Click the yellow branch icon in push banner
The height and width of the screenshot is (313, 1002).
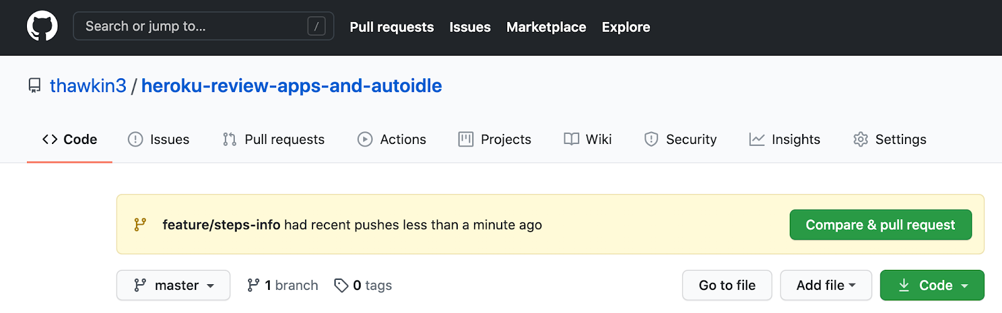140,225
